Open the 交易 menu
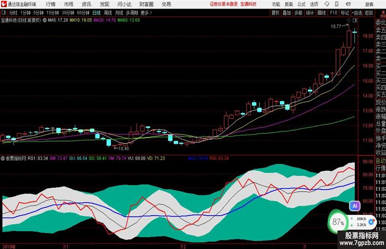Image resolution: width=386 pixels, height=249 pixels. [166, 4]
